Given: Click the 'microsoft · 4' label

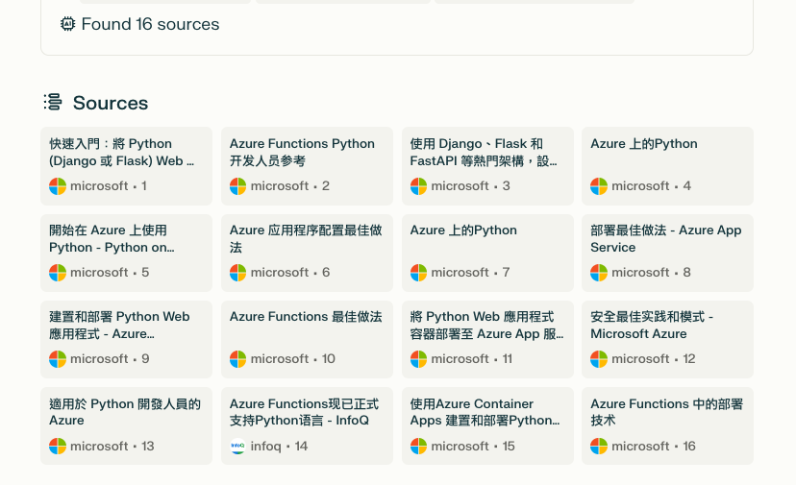Looking at the screenshot, I should [652, 186].
